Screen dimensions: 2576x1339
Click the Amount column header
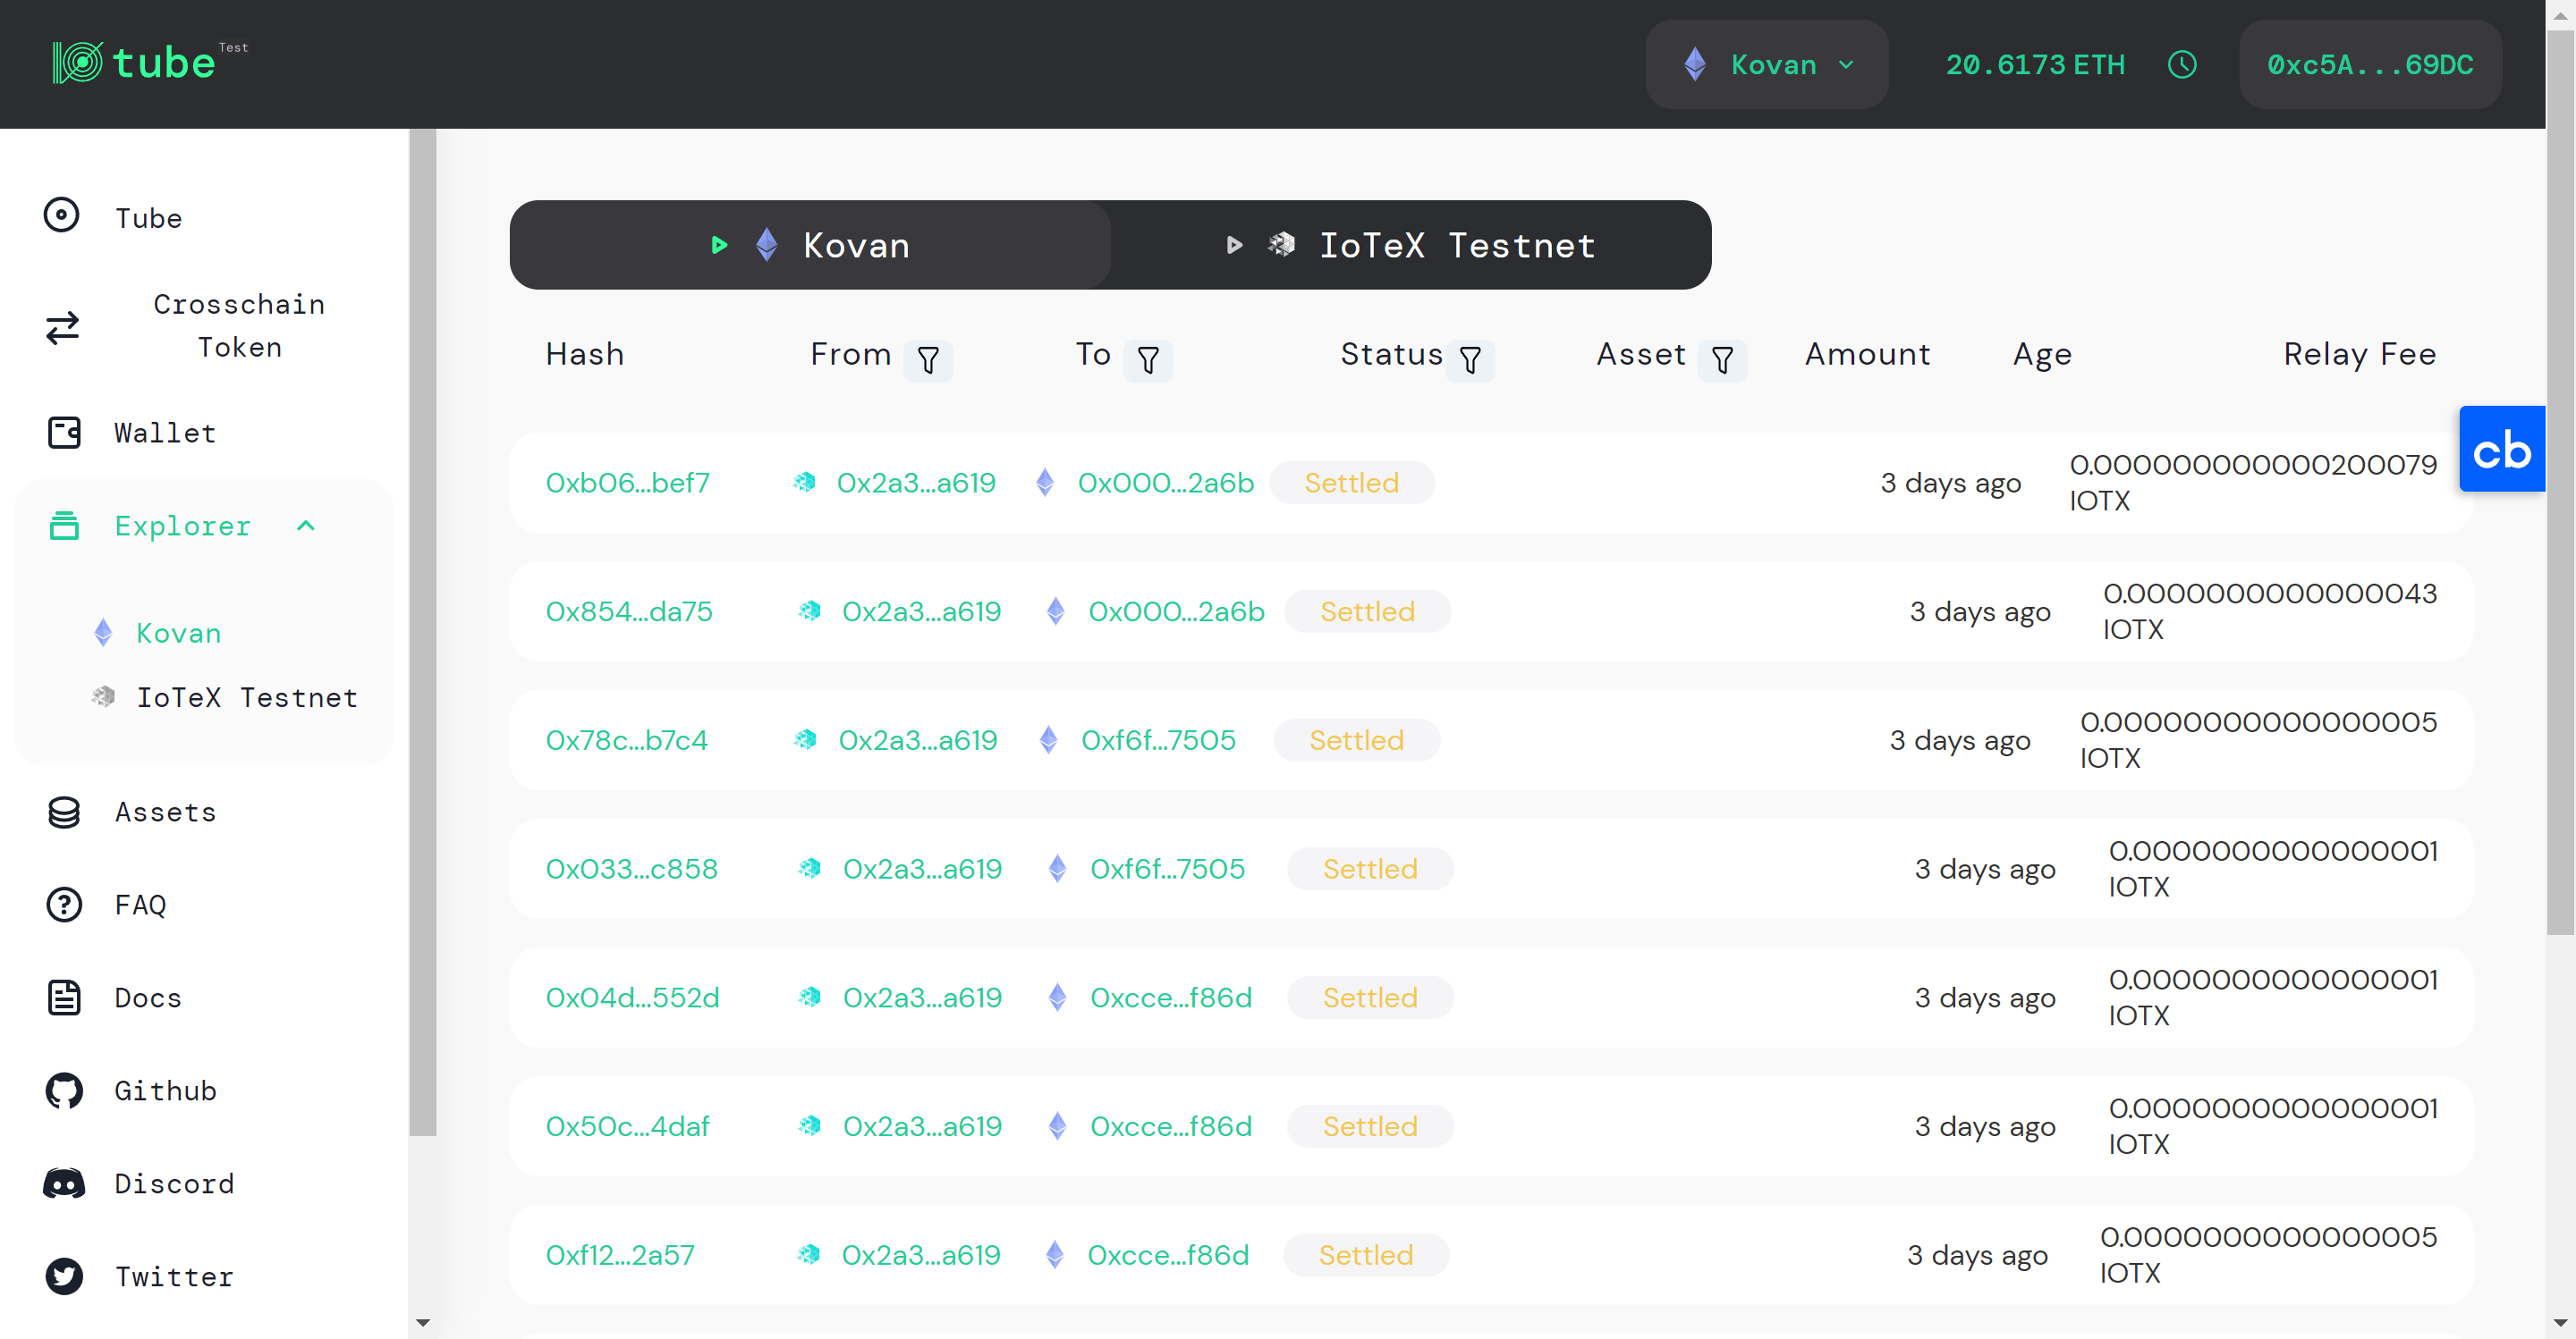click(1867, 354)
